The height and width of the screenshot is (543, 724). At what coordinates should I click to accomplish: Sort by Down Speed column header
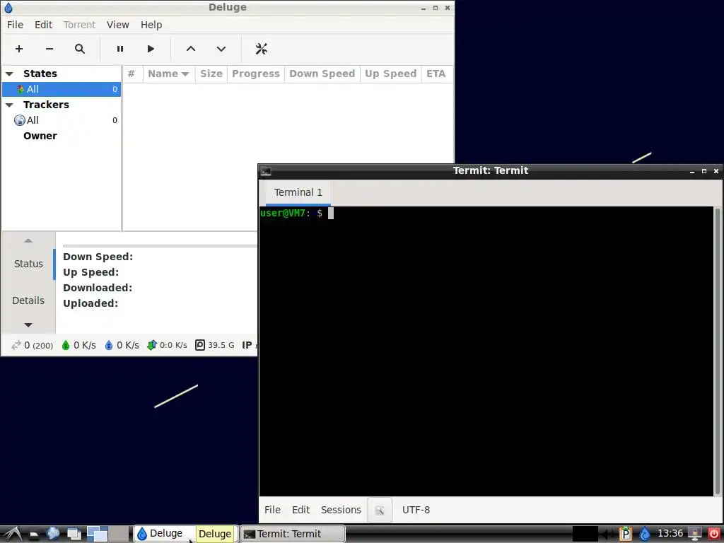(x=322, y=74)
